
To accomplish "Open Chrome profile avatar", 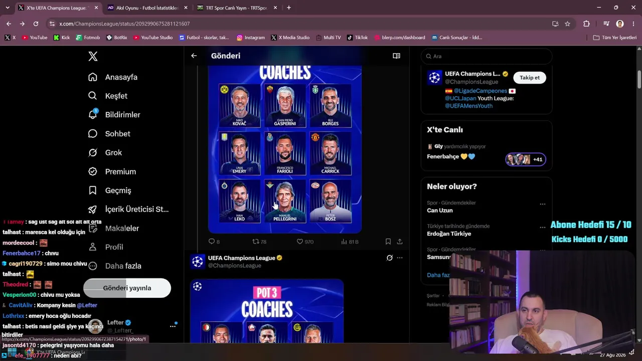I will [x=620, y=24].
